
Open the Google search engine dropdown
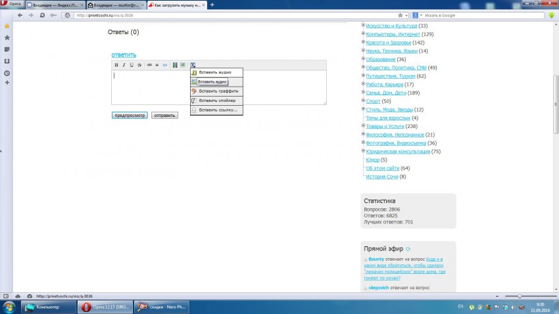[x=417, y=15]
